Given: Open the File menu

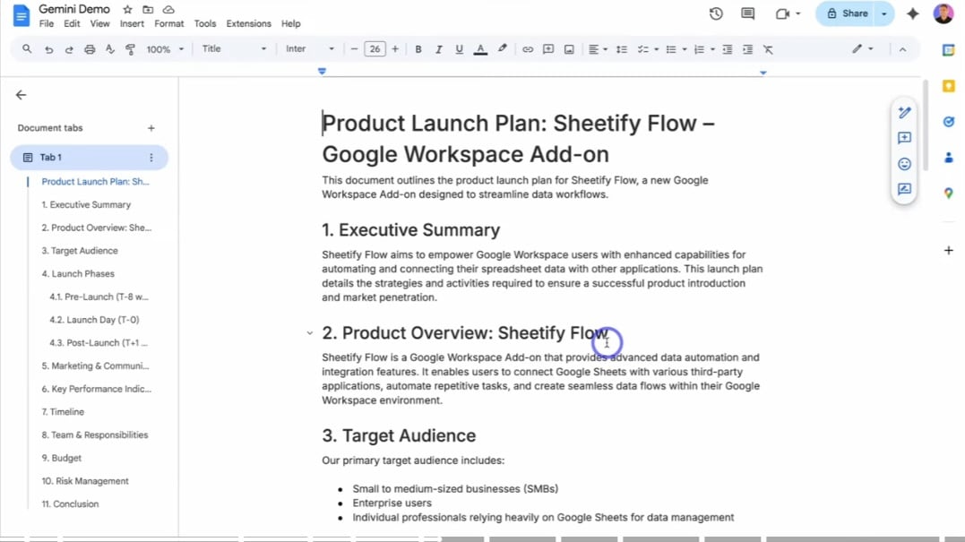Looking at the screenshot, I should [47, 23].
